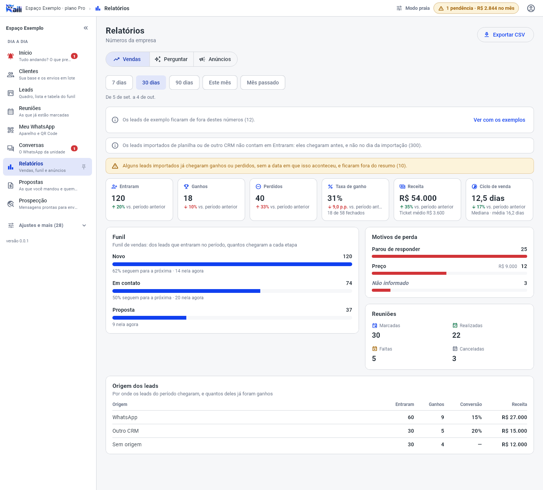The image size is (543, 490).
Task: Select the 90 dias period
Action: click(x=184, y=83)
